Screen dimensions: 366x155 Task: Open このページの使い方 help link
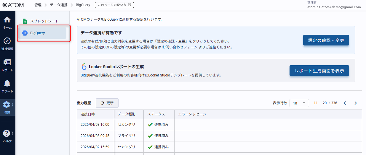pyautogui.click(x=114, y=5)
